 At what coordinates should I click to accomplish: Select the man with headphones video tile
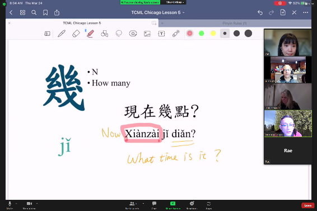click(x=288, y=70)
